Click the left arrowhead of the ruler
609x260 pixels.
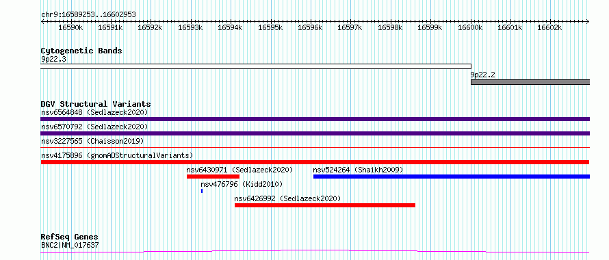tap(42, 21)
